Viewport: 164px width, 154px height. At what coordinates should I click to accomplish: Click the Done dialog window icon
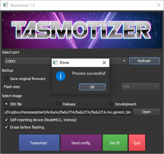coord(55,63)
